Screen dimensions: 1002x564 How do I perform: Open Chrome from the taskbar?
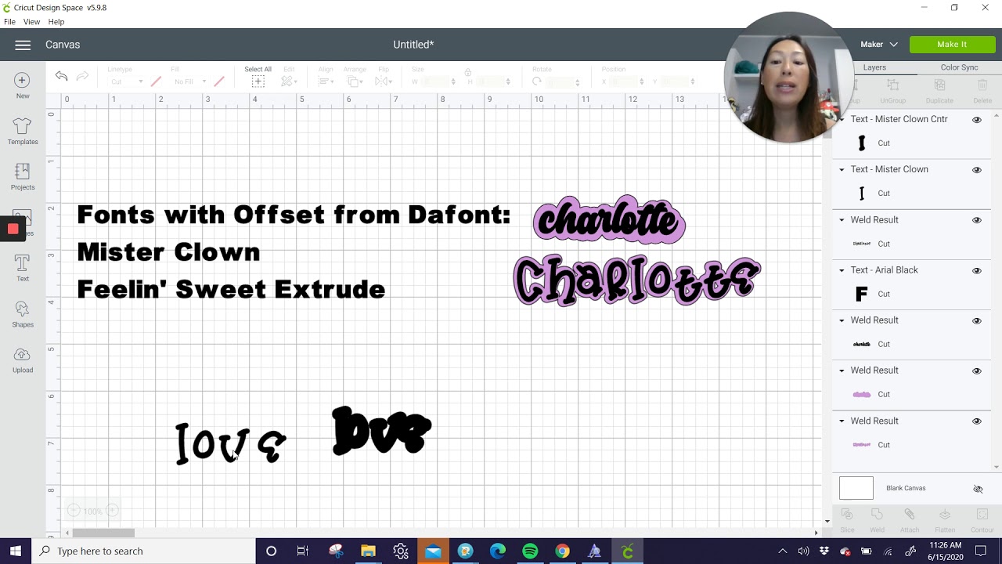[x=562, y=551]
